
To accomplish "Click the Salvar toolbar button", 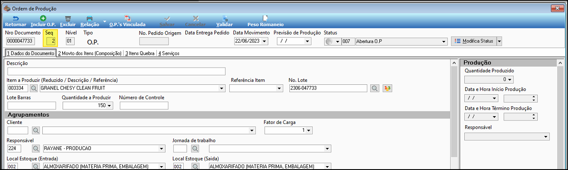I will [x=167, y=21].
